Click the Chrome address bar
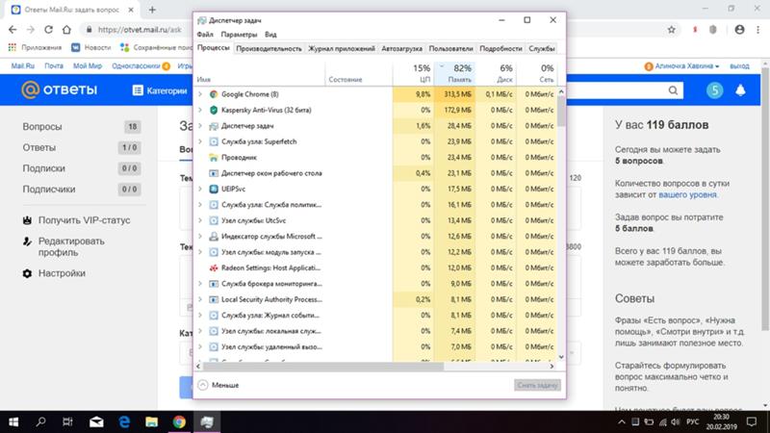This screenshot has width=770, height=433. point(140,30)
